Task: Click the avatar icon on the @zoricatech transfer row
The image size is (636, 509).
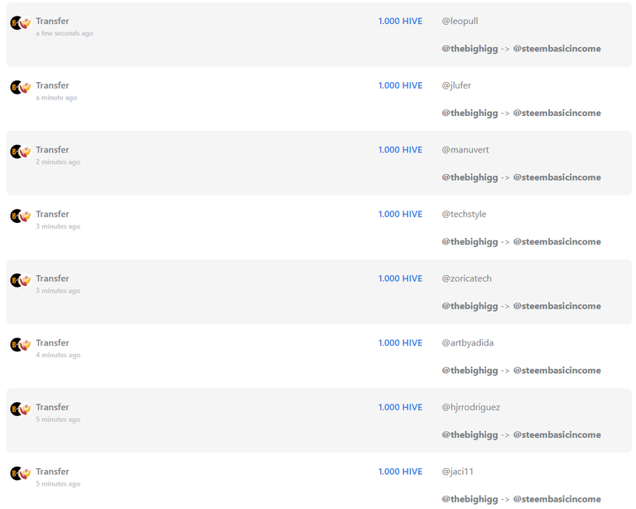Action: tap(21, 280)
